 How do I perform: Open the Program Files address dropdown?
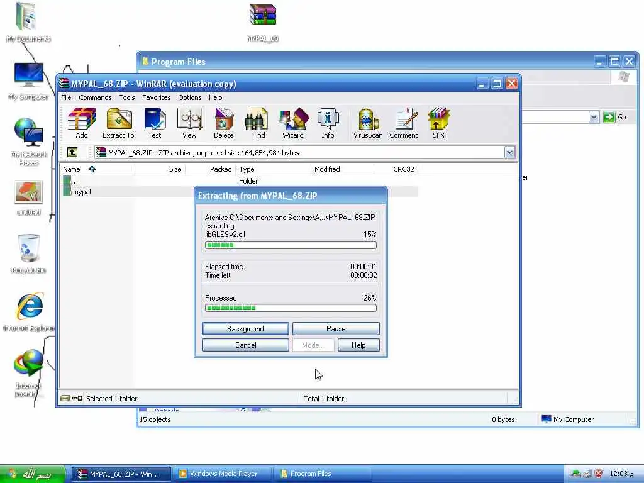click(x=594, y=117)
